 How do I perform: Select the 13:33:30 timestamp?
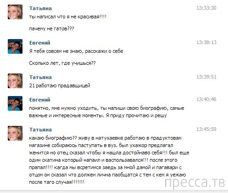point(206,8)
